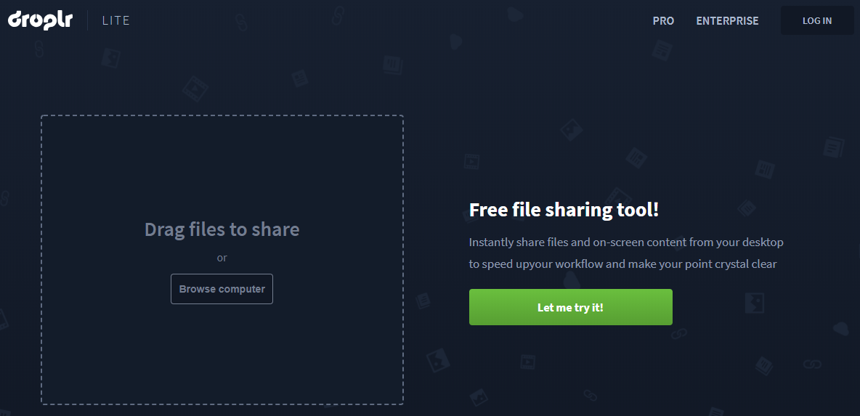Click the document icon left of the green button
This screenshot has height=416, width=860.
pyautogui.click(x=422, y=301)
